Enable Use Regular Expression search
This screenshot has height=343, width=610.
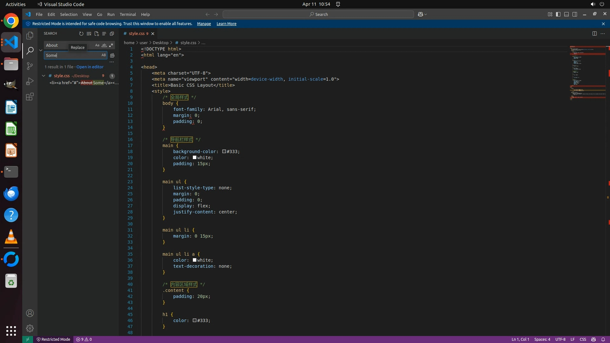point(111,45)
